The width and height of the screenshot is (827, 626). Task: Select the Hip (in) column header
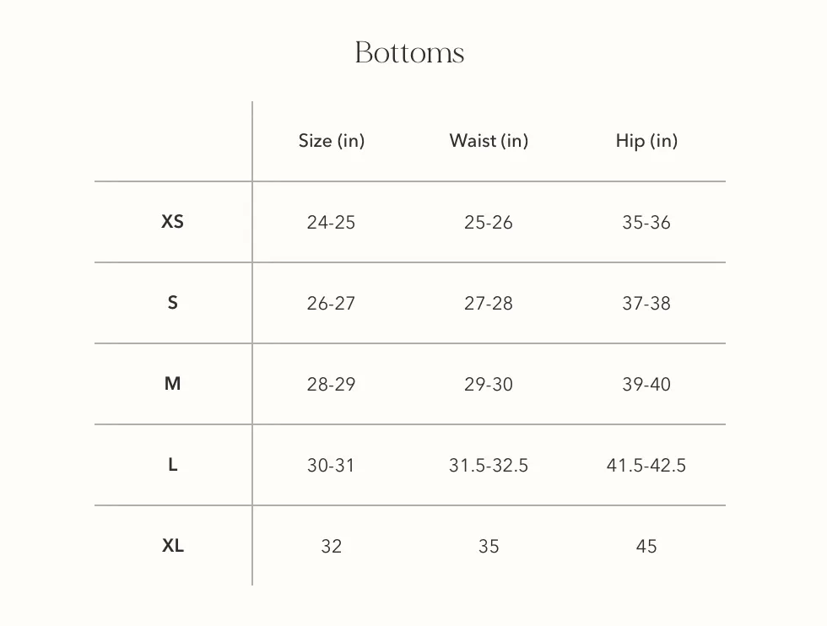646,141
